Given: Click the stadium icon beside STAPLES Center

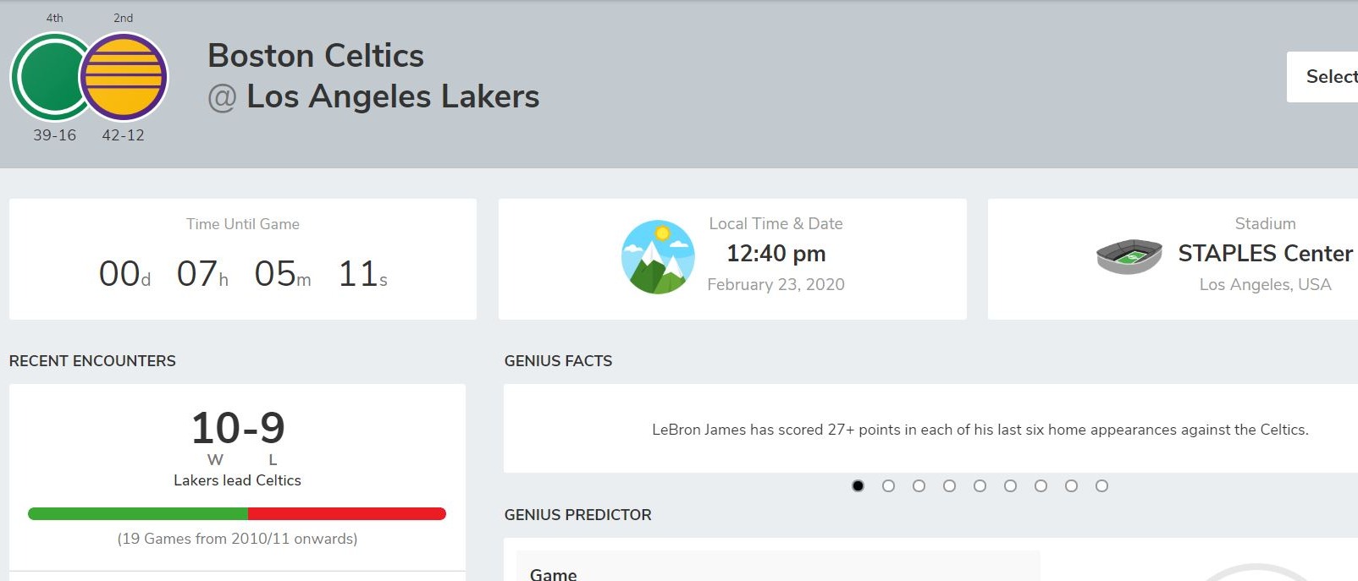Looking at the screenshot, I should (x=1129, y=255).
